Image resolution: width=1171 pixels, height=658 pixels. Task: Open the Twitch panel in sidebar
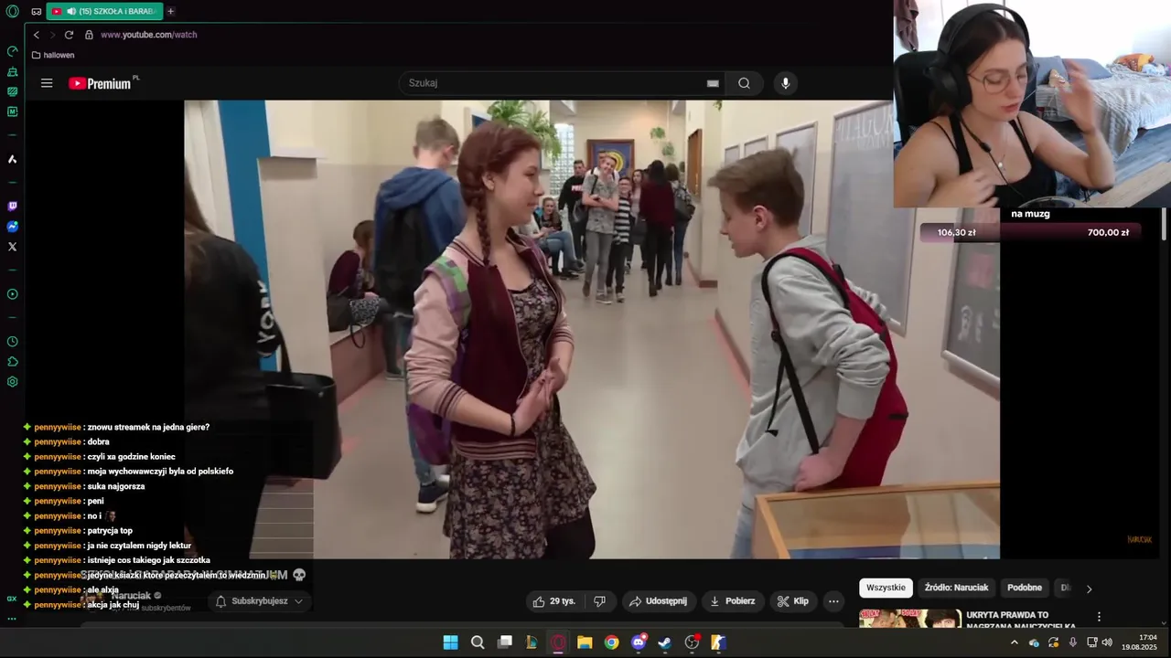(12, 207)
